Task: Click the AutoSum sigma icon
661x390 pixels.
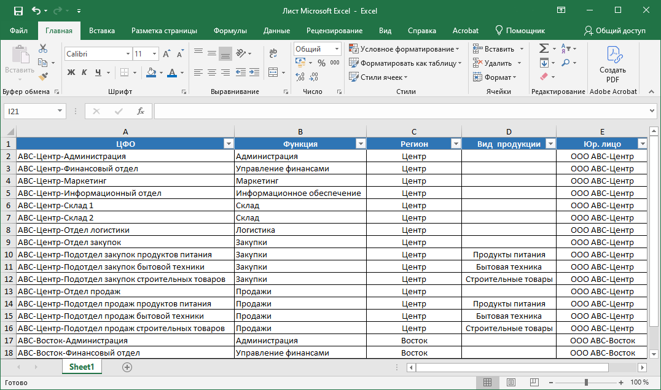Action: tap(544, 49)
